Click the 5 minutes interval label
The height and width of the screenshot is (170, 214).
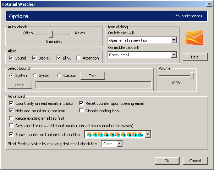[54, 41]
